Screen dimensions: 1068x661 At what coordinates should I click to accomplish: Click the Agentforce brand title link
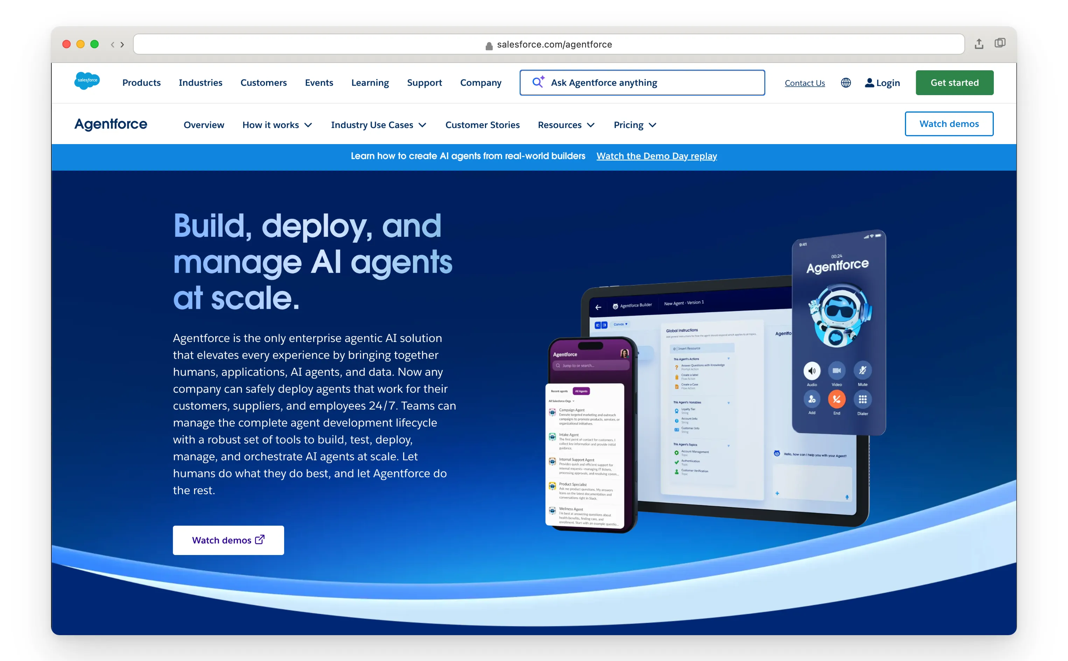click(x=111, y=124)
